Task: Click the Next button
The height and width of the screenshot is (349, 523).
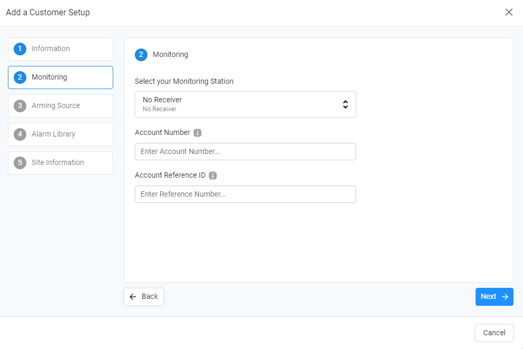Action: (495, 297)
